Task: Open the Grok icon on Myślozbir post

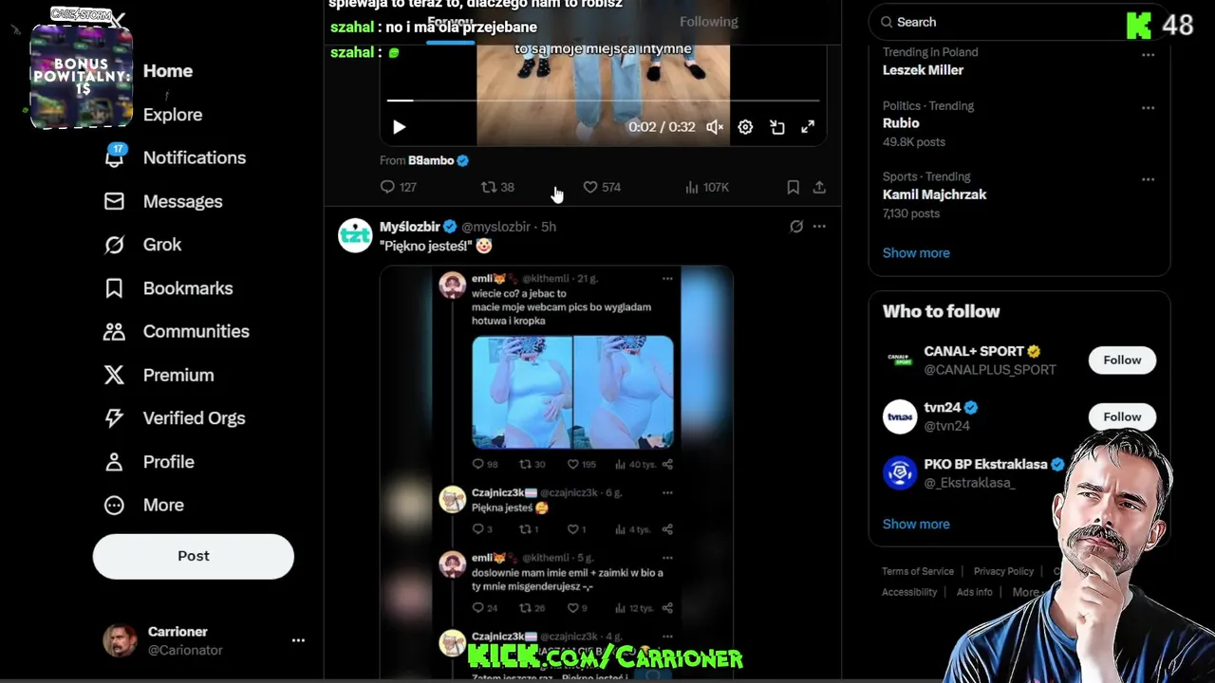Action: tap(796, 227)
